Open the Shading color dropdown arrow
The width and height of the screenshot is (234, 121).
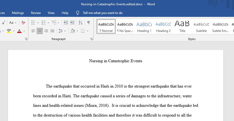click(77, 31)
